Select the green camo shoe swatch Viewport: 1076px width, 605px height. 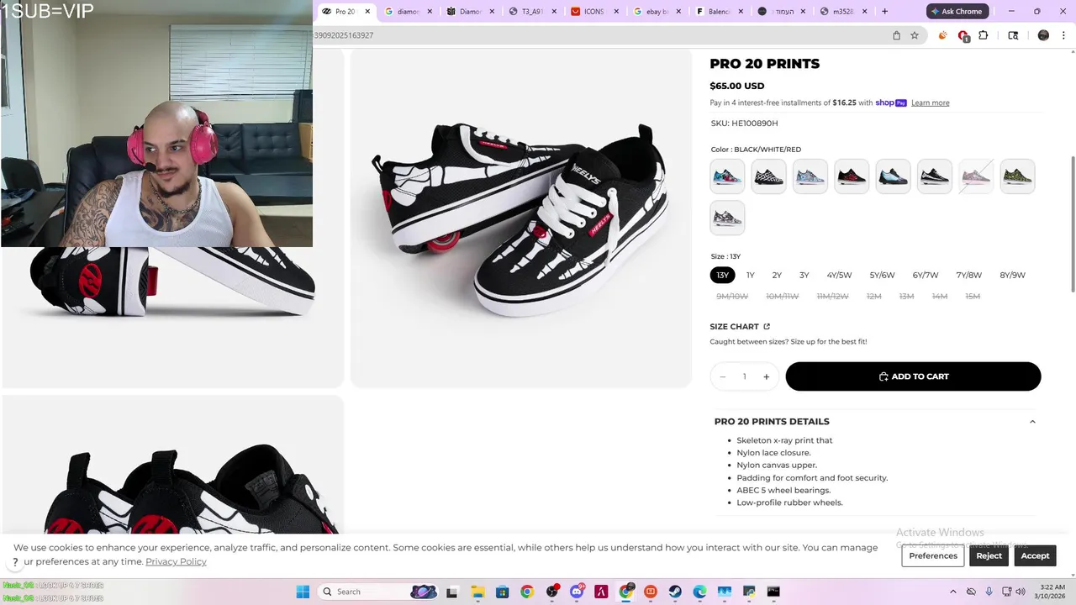(x=1017, y=176)
